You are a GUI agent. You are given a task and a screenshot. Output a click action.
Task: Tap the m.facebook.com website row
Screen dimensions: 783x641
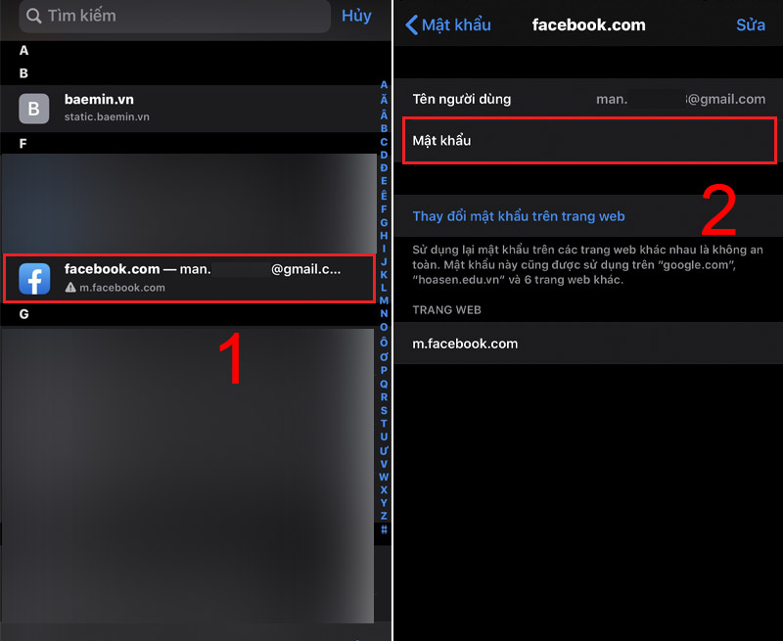tap(587, 343)
